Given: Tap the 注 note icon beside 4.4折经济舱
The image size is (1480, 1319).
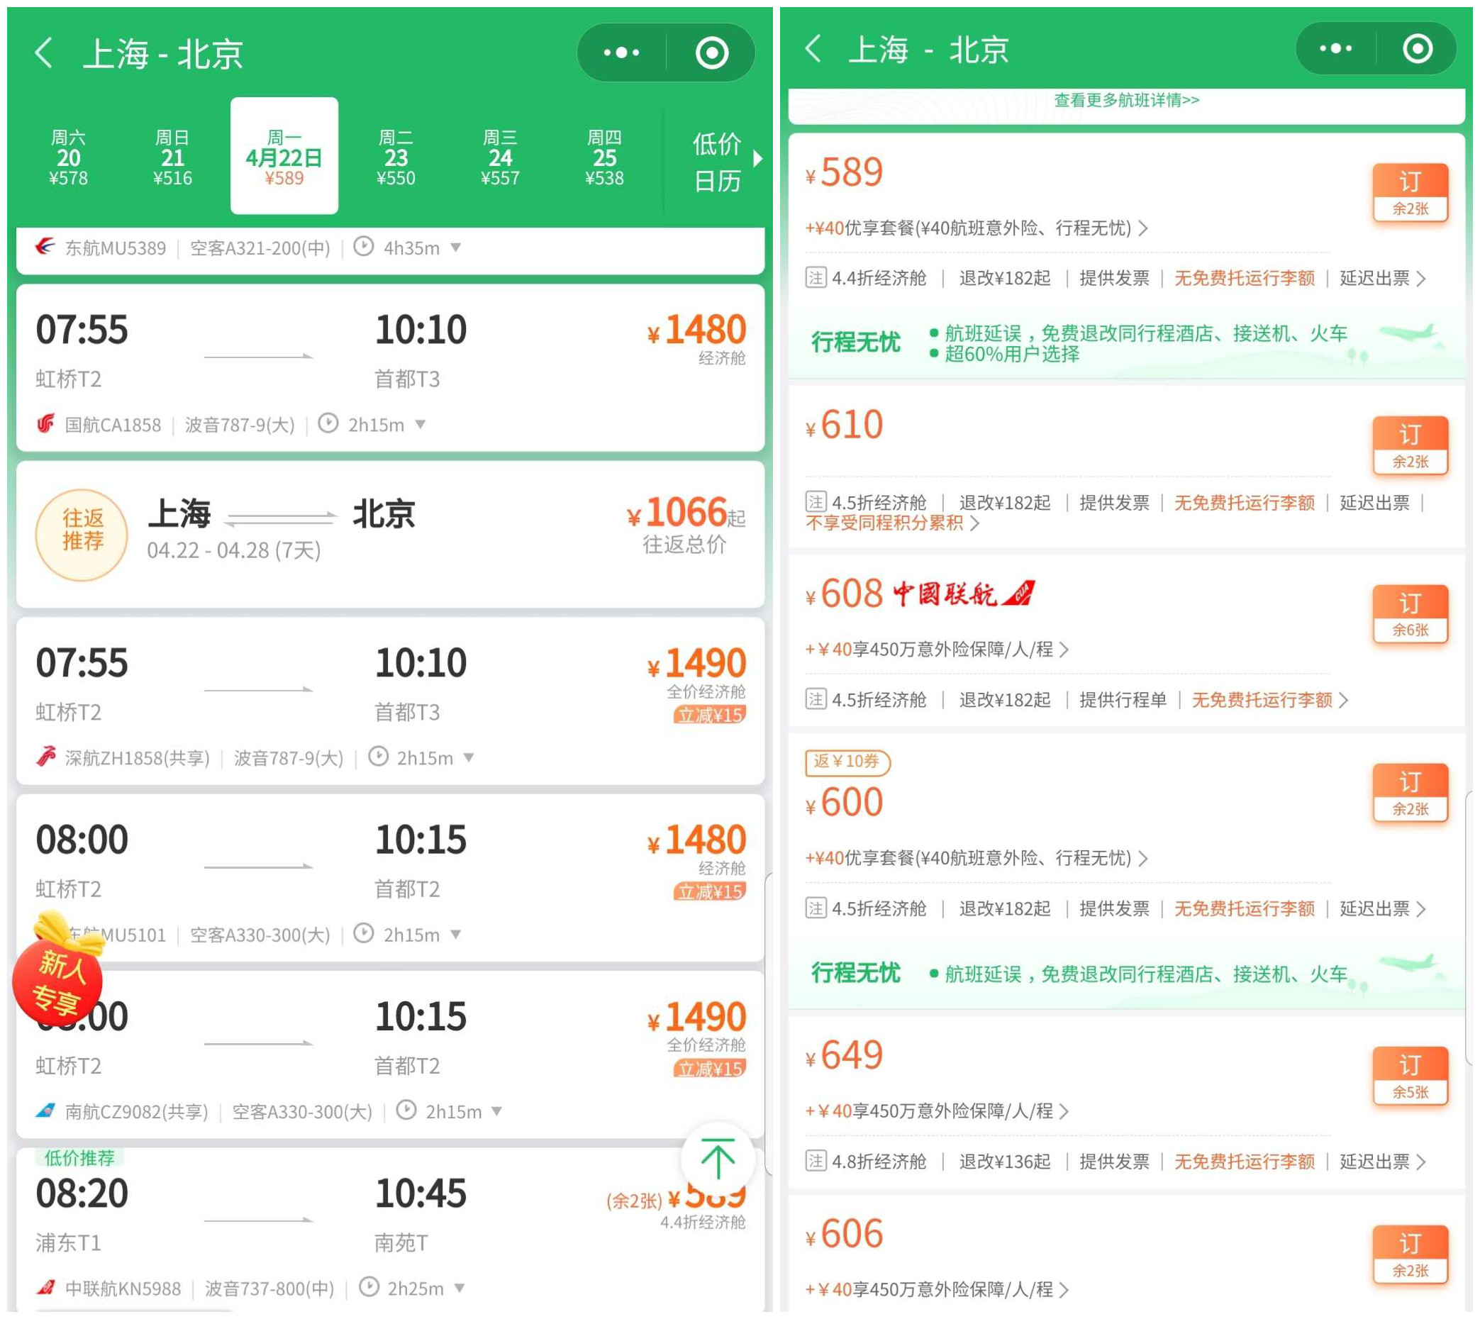Looking at the screenshot, I should click(x=816, y=277).
